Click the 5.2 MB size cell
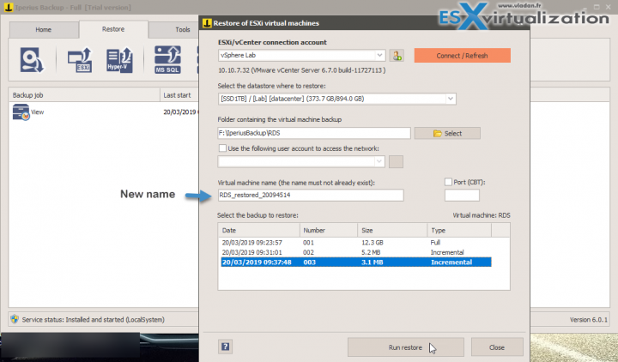 coord(371,252)
